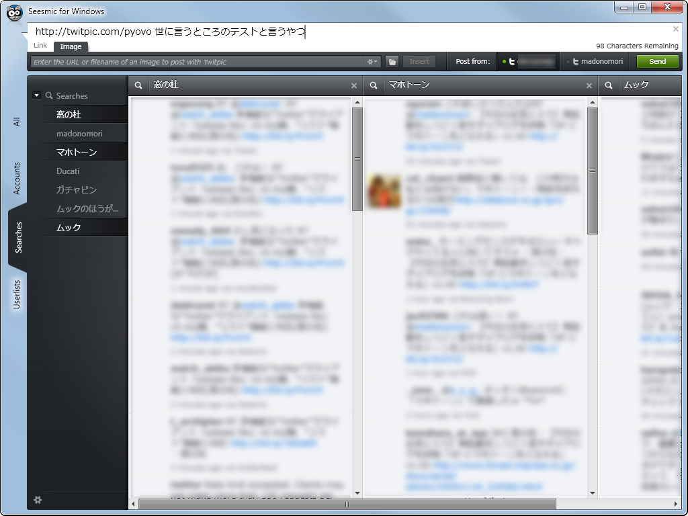Click the search icon of the マホトーン column

tap(374, 85)
